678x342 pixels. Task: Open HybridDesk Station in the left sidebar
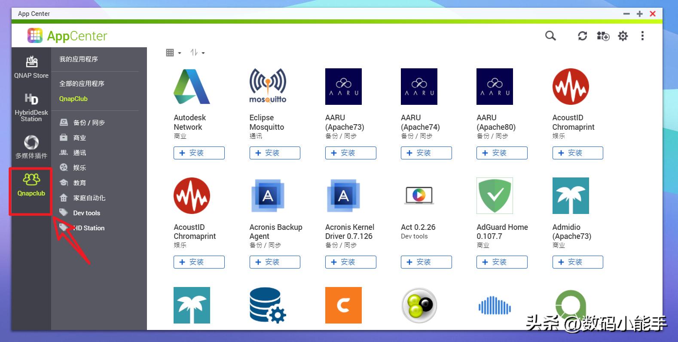(x=31, y=107)
